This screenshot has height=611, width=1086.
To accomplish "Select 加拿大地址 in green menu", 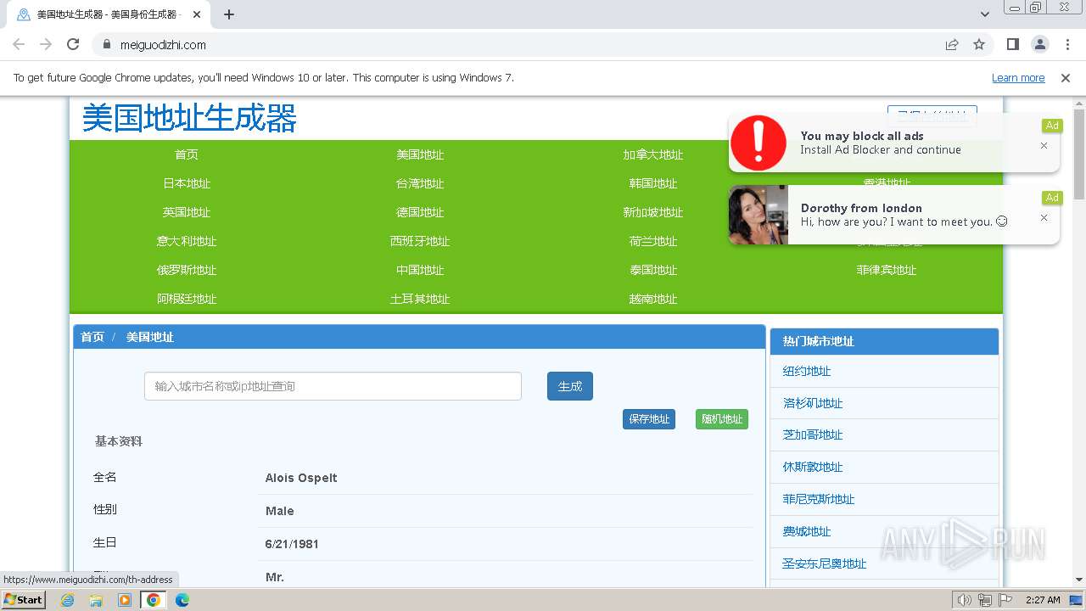I will pos(653,154).
